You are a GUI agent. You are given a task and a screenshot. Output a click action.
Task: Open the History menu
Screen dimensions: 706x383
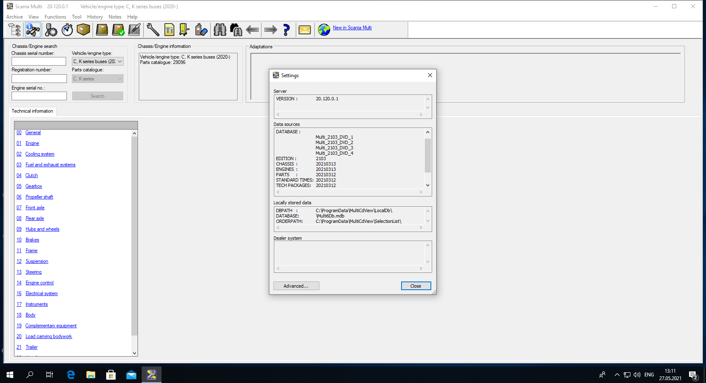95,17
